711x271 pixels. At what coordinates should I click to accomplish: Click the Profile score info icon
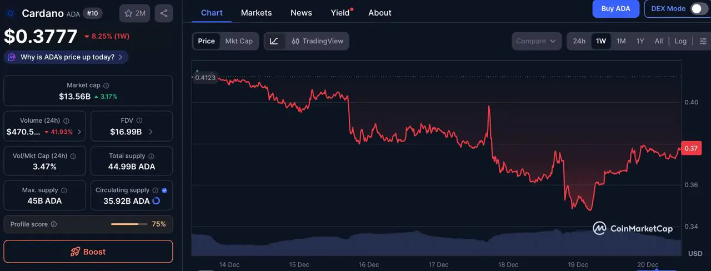(54, 224)
